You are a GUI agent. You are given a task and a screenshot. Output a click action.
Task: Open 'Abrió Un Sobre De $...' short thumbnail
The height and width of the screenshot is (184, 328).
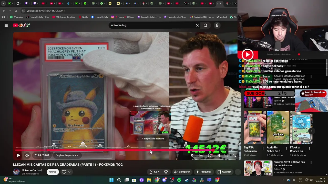[x=278, y=128]
